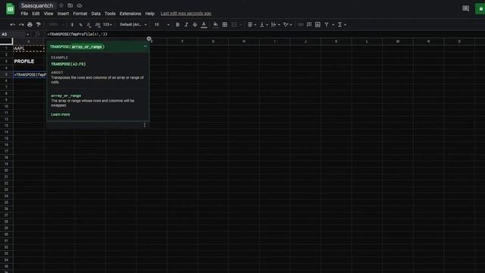Click the Redo arrow
This screenshot has width=485, height=273.
point(21,24)
